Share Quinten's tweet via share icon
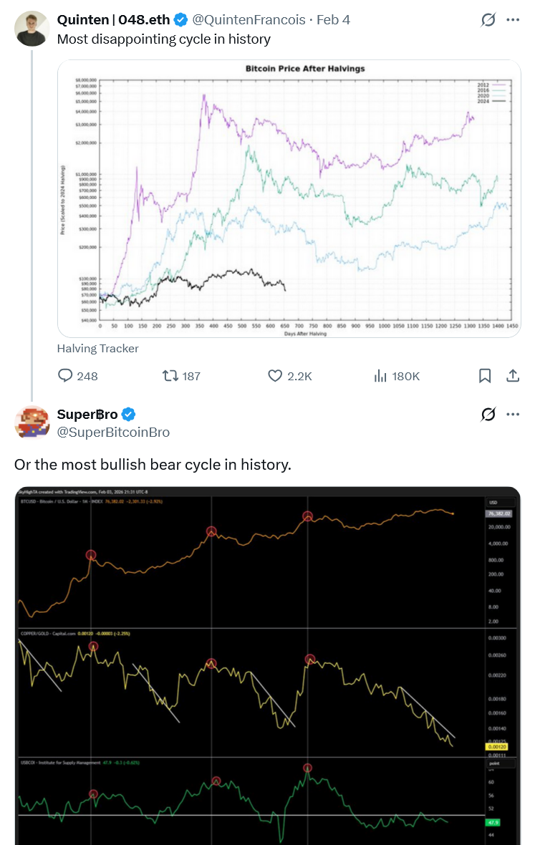 pos(513,375)
